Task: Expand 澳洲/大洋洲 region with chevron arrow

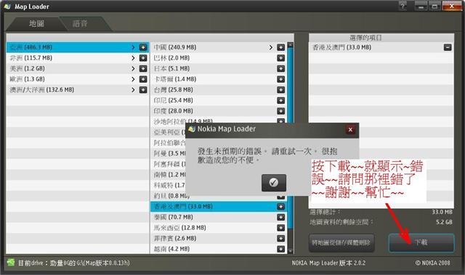Action: point(133,90)
